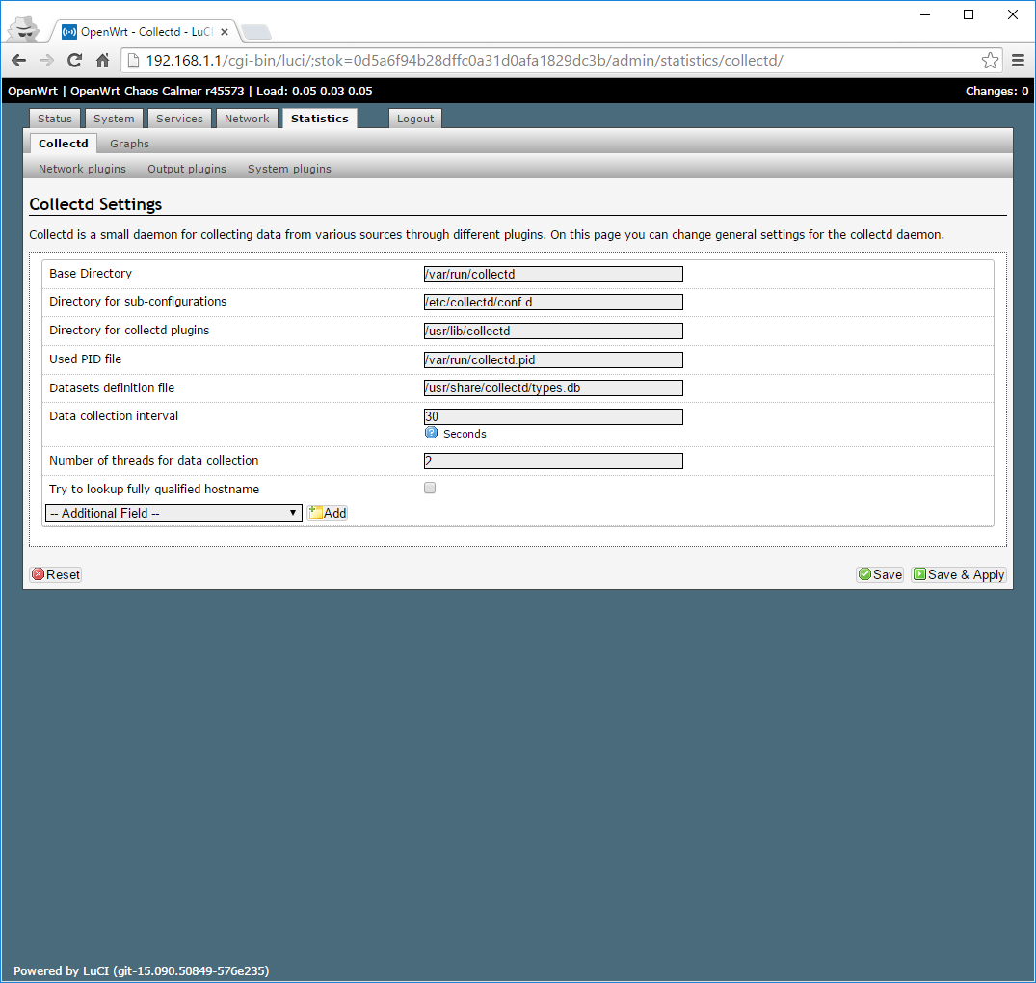Open the Network plugins submenu
The image size is (1036, 983).
coord(82,169)
